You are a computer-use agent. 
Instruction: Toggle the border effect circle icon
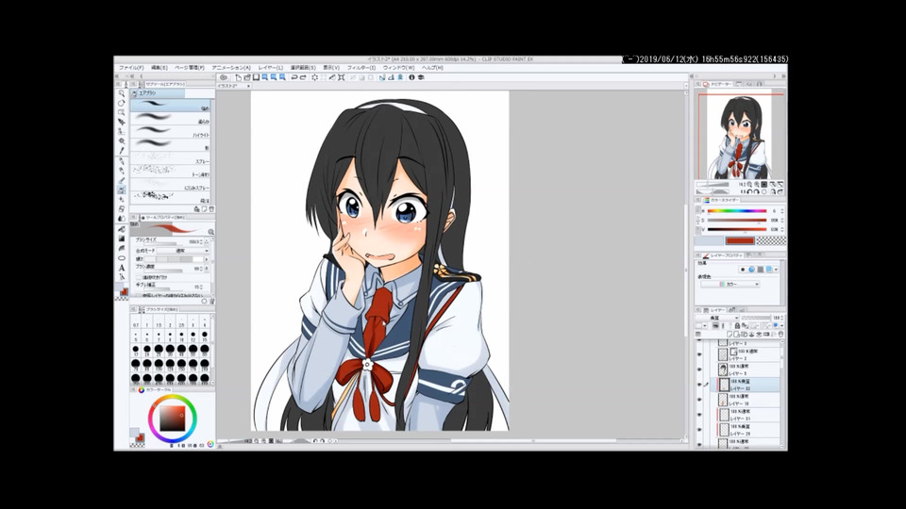(743, 270)
